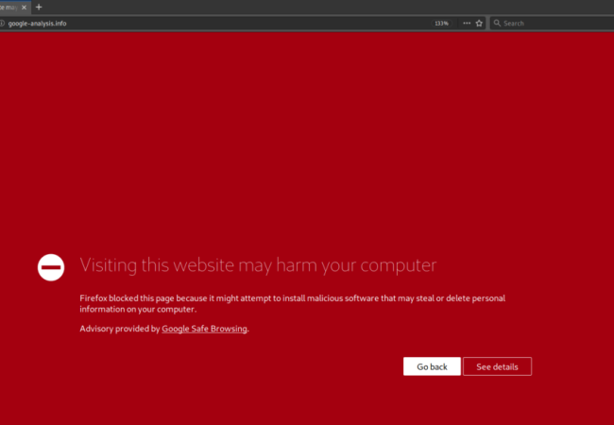Viewport: 614px width, 425px height.
Task: Click the site information icon in address bar
Action: tap(2, 24)
